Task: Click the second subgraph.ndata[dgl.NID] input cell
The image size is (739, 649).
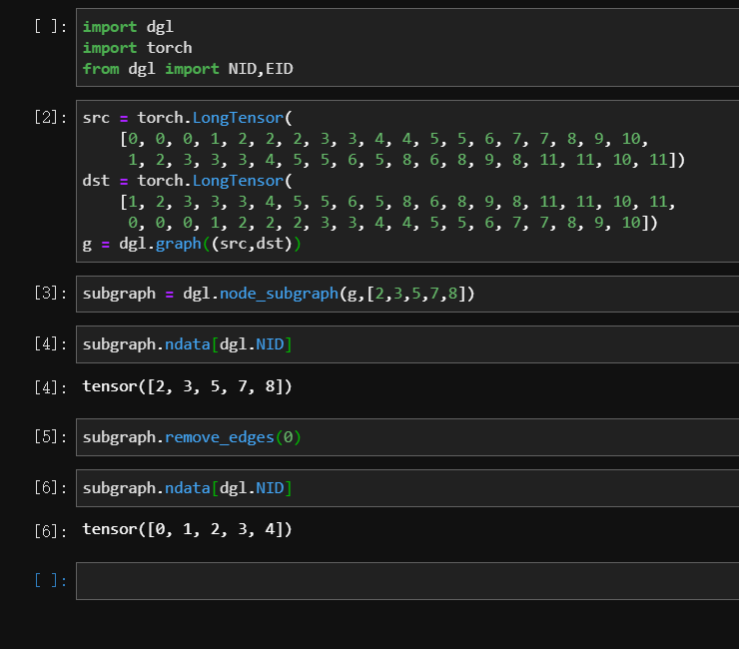Action: (x=407, y=488)
